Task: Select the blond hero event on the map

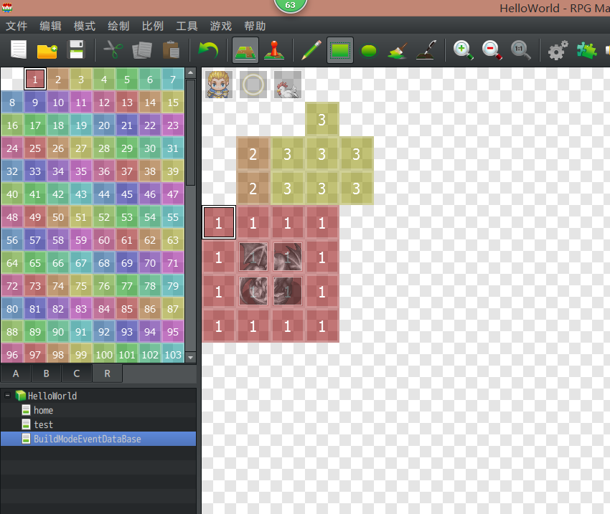Action: (x=219, y=85)
